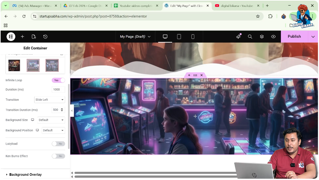Click the Preview Changes eye icon
319x180 pixels.
click(x=273, y=37)
